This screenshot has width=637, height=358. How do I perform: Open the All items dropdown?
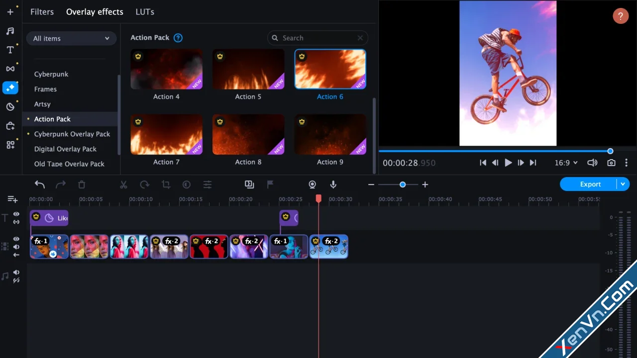(71, 38)
